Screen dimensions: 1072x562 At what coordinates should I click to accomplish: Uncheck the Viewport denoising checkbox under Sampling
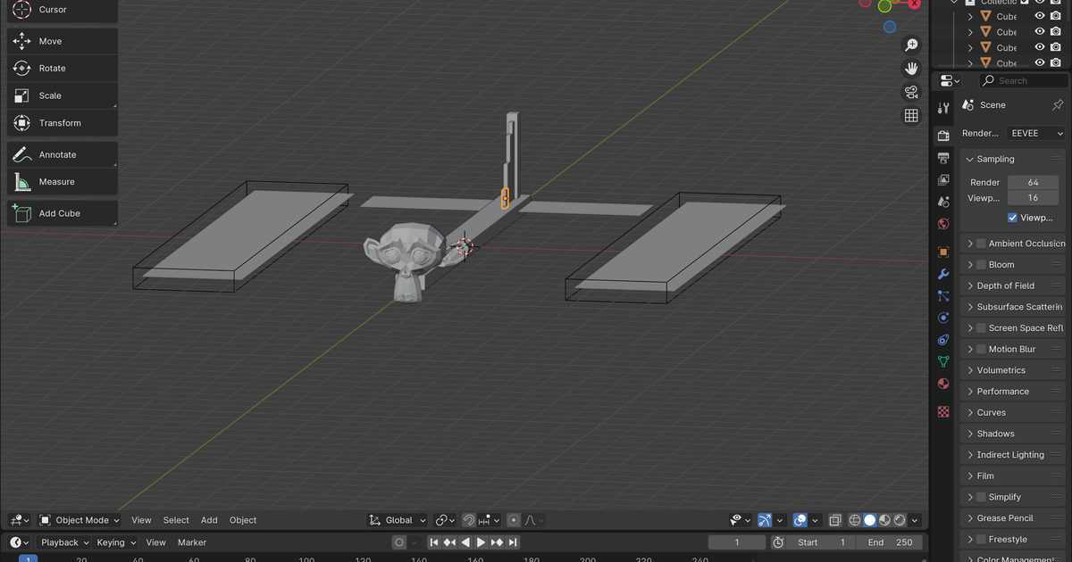(1012, 217)
